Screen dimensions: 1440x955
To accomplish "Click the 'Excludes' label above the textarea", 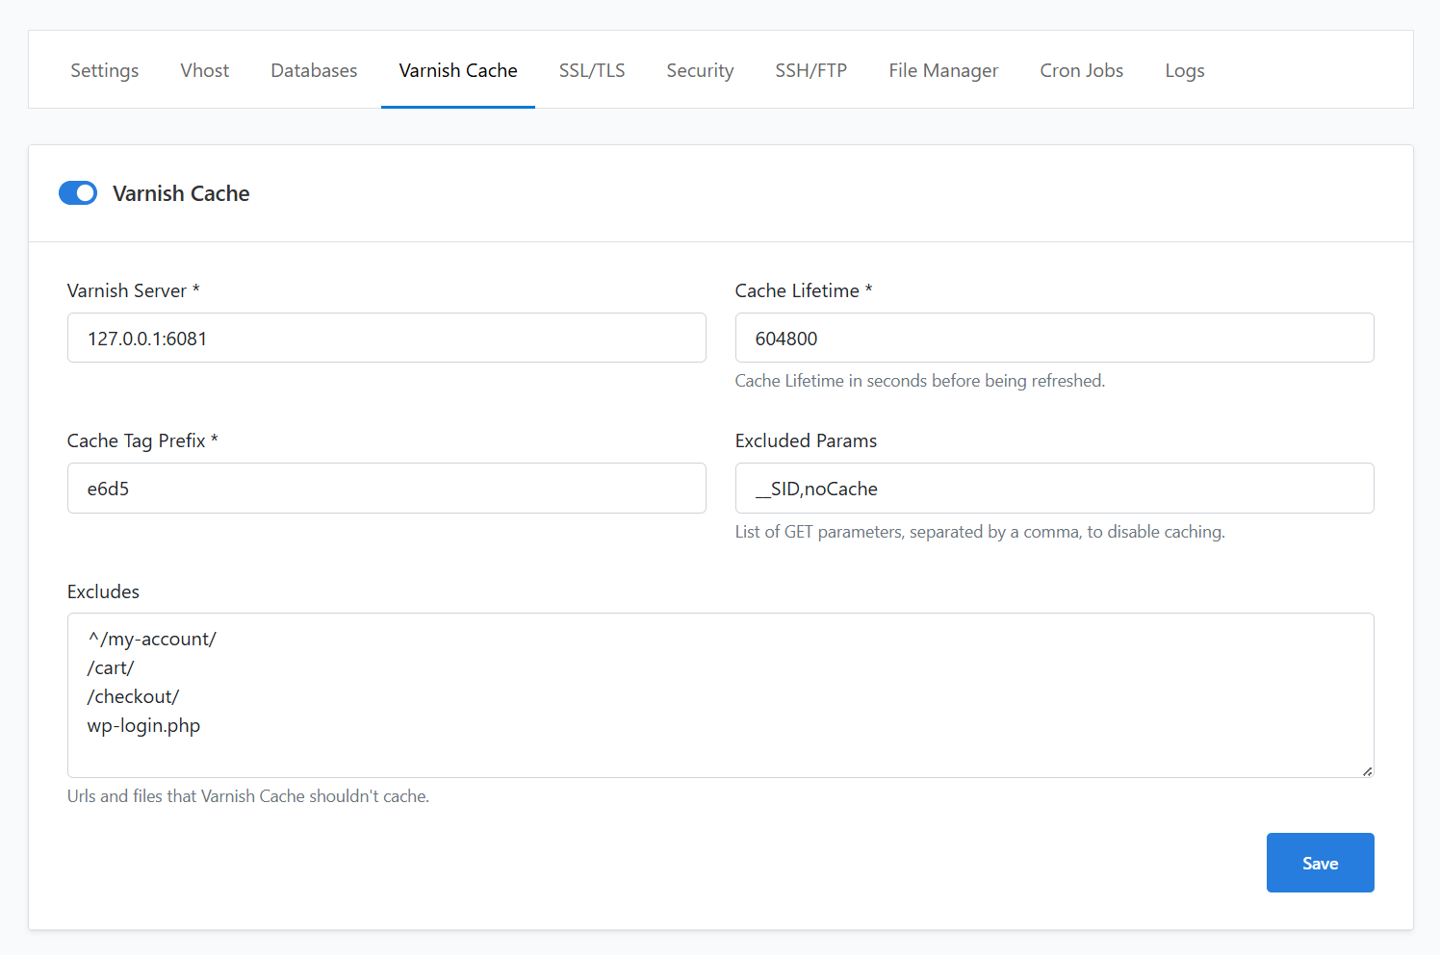I will tap(103, 591).
